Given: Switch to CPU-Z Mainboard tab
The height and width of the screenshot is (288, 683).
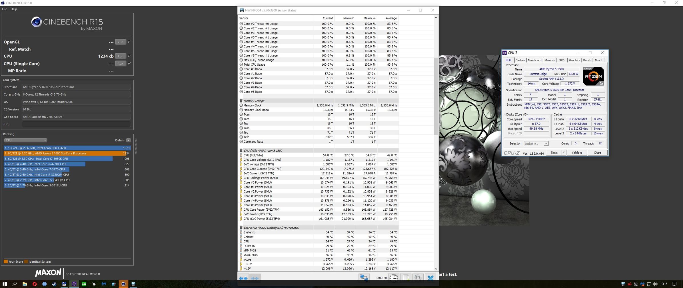Looking at the screenshot, I should click(534, 60).
